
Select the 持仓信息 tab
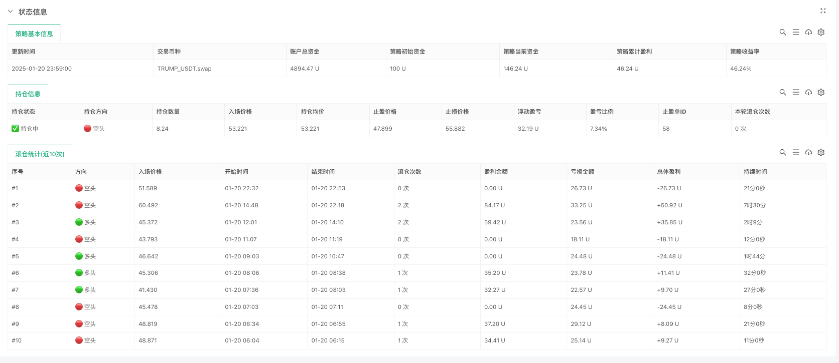pos(28,94)
